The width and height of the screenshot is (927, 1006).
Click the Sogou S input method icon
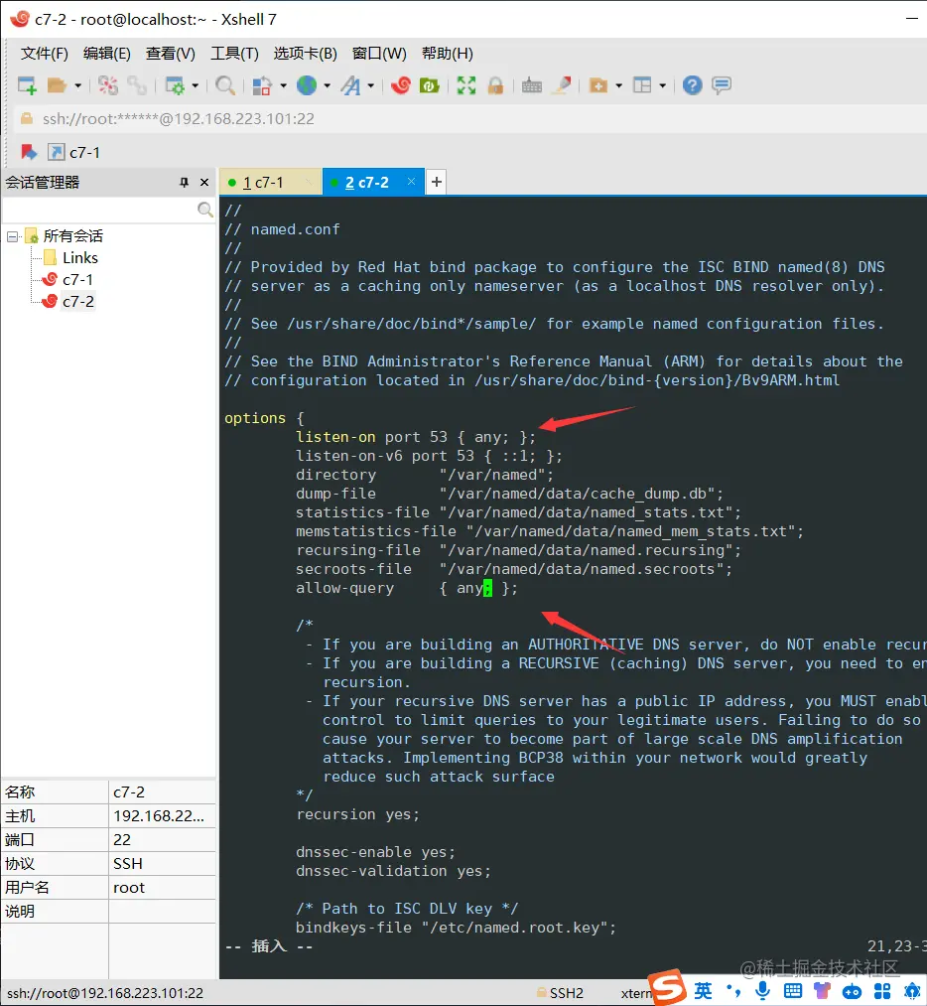pos(667,988)
